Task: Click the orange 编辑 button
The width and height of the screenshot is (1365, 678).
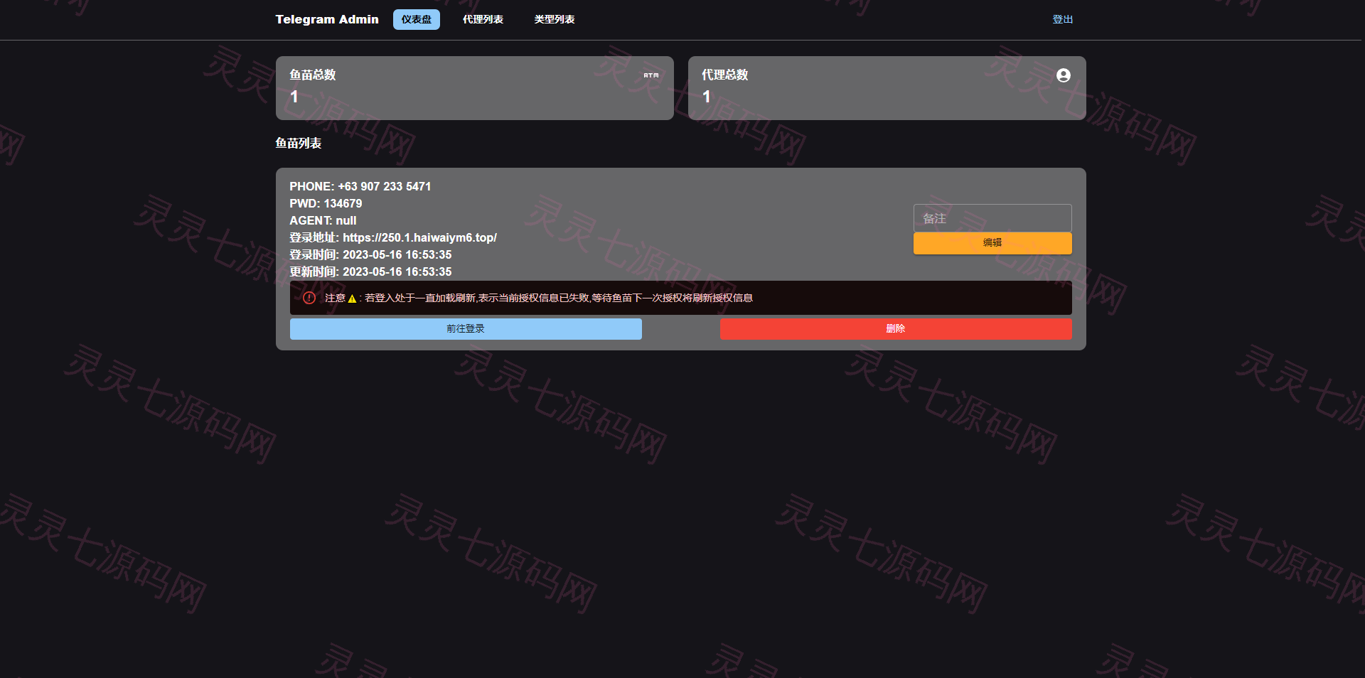Action: (992, 243)
